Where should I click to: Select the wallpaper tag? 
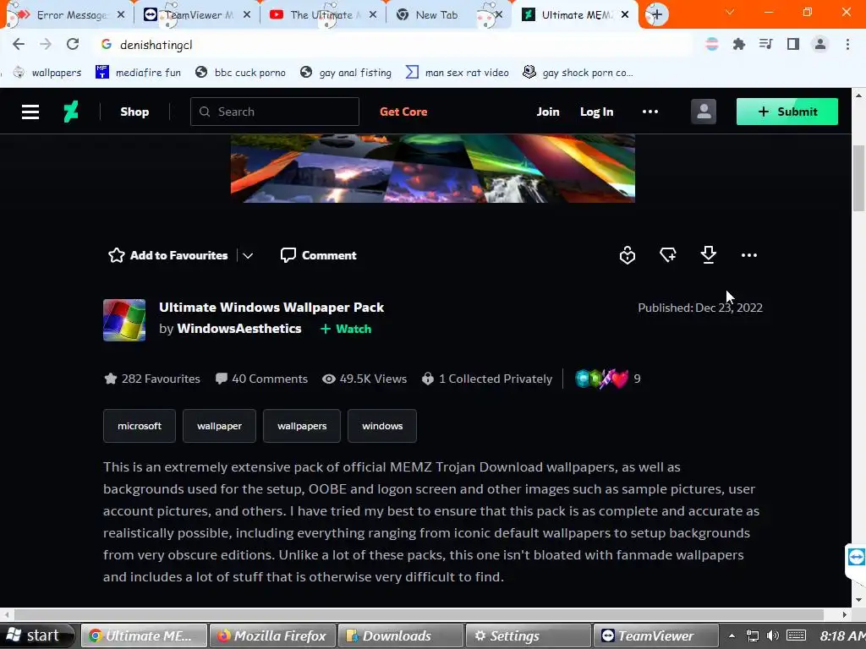219,426
